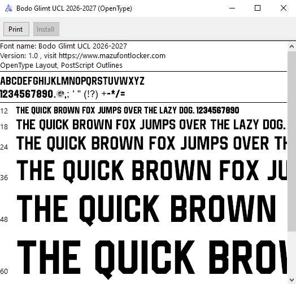Click the window title 'Bodo Glimt UCL 2026-2027 (OpenType)'

point(74,8)
